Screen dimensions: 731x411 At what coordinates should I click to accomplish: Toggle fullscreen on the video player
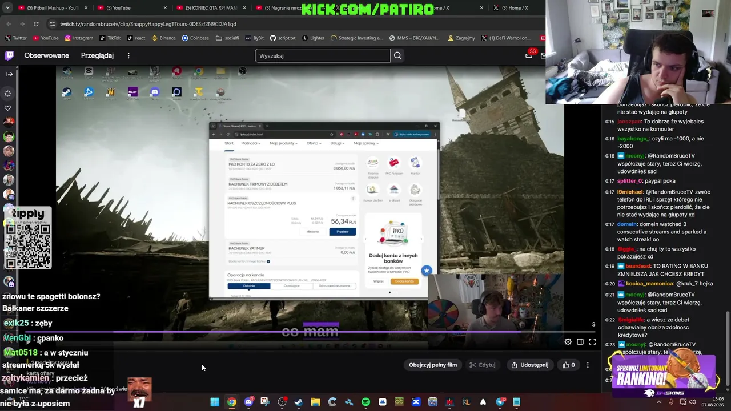coord(592,342)
